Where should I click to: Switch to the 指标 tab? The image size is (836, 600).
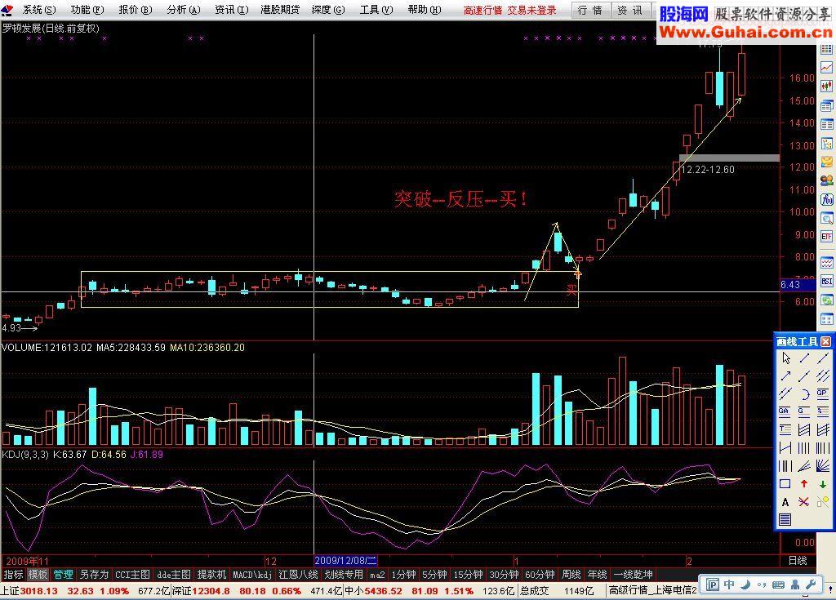tap(13, 575)
